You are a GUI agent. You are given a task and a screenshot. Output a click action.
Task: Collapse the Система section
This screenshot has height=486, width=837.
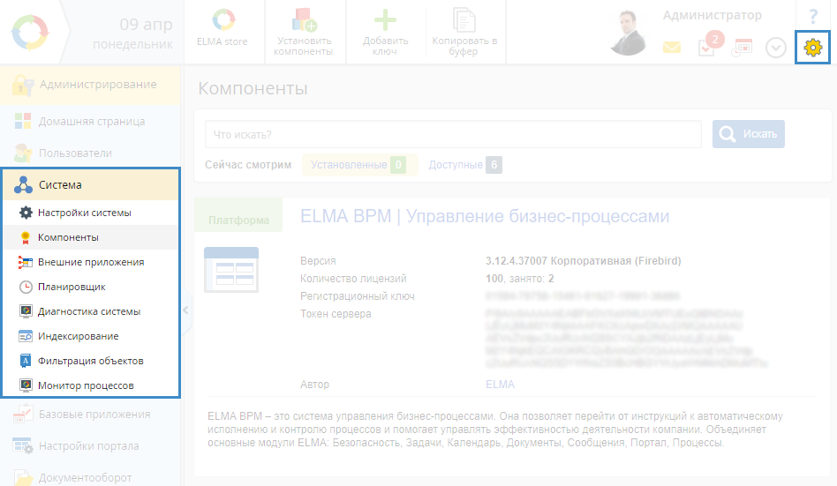pyautogui.click(x=91, y=185)
